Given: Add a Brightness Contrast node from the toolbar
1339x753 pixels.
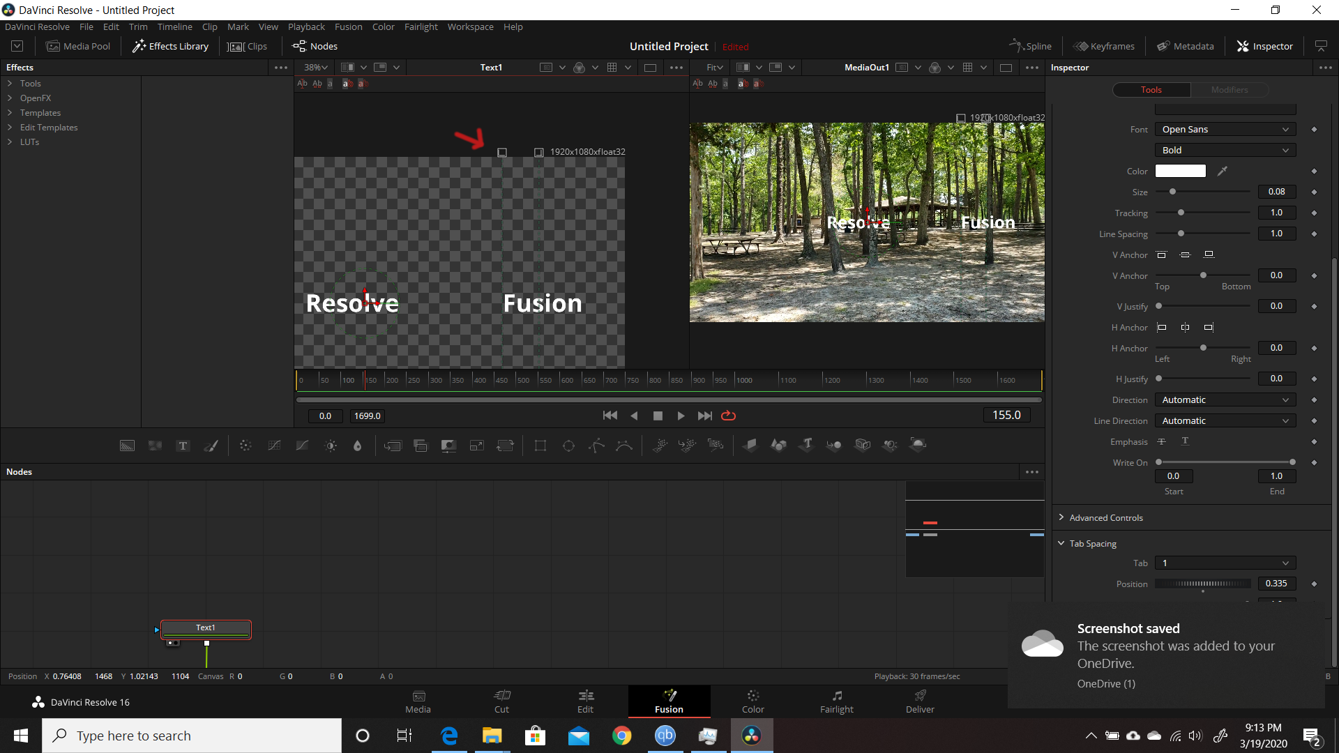Looking at the screenshot, I should 331,446.
